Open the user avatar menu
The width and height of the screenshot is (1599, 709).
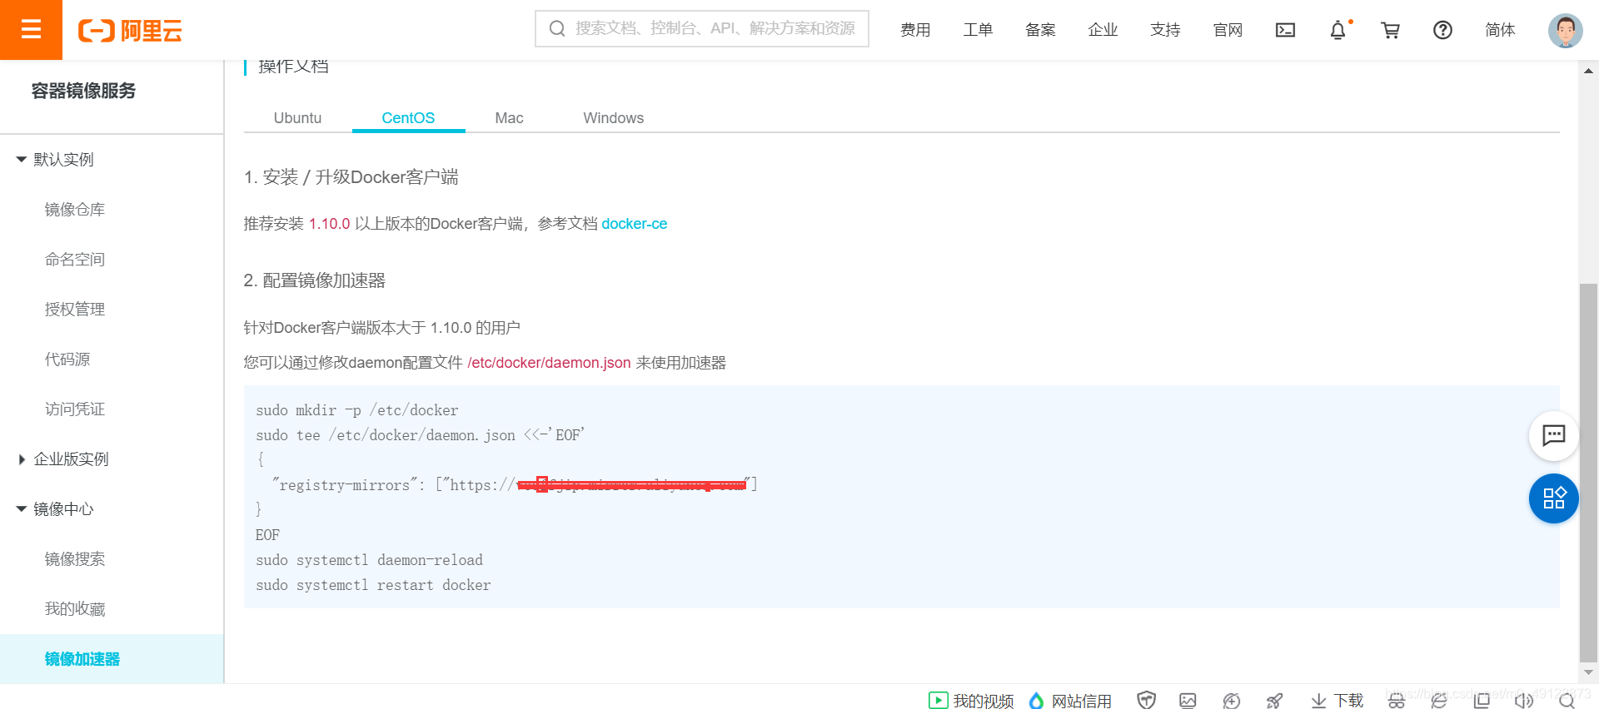[x=1565, y=31]
